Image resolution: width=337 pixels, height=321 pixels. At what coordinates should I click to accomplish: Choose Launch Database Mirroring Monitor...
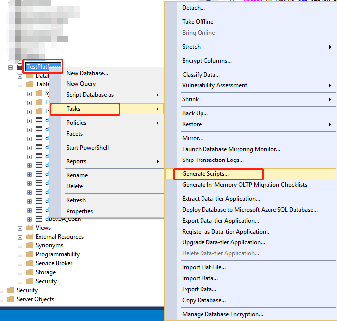tap(250, 149)
